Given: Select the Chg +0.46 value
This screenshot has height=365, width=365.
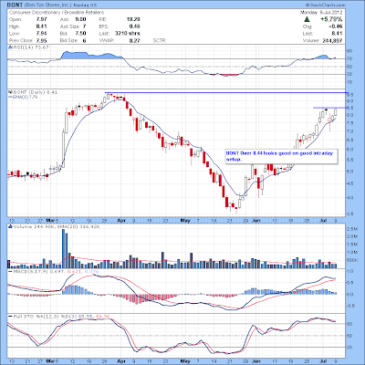Looking at the screenshot, I should click(335, 26).
